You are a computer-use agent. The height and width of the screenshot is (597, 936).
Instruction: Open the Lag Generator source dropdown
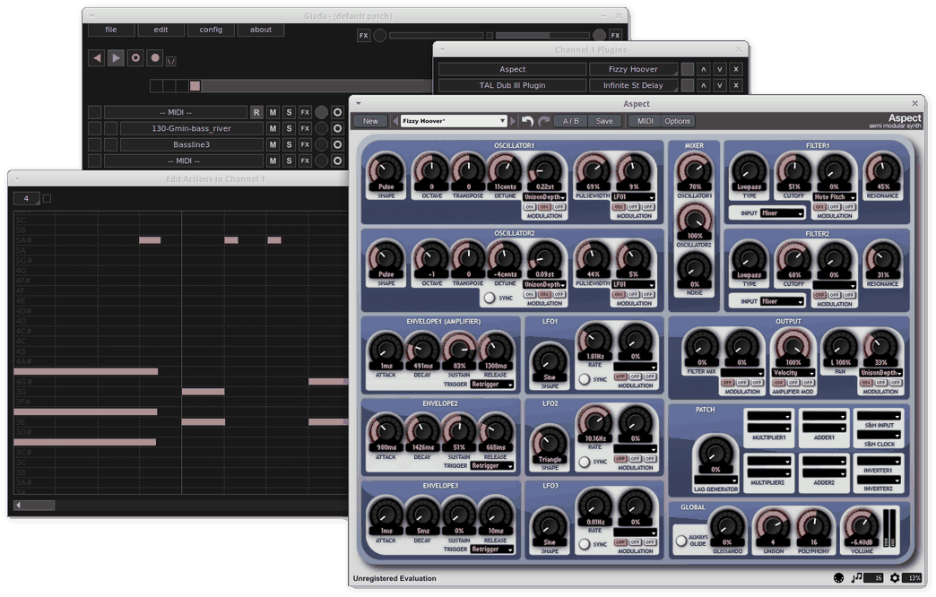click(715, 480)
